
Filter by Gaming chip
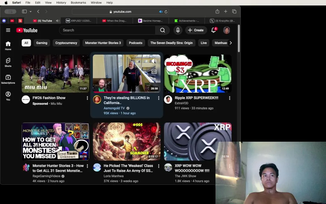(x=42, y=43)
